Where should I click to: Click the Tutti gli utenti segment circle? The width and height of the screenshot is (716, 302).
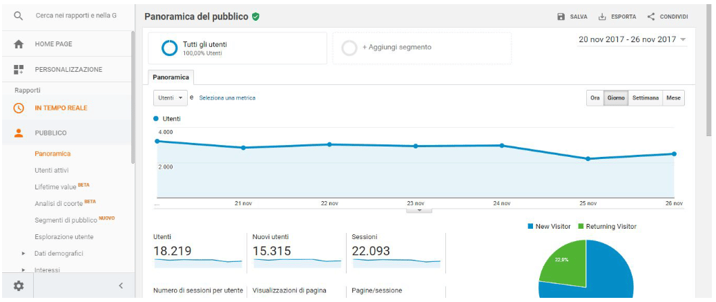[x=169, y=48]
